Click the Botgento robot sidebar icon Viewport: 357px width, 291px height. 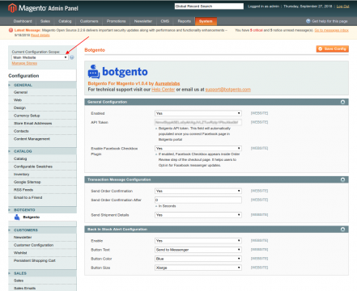[x=17, y=217]
